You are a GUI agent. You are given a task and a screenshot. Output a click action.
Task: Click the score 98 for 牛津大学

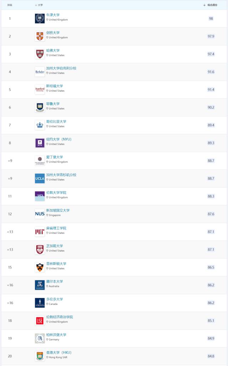click(211, 19)
